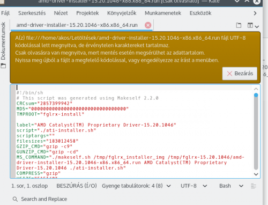
Task: Click the editor line-number border margin
Action: (13, 131)
